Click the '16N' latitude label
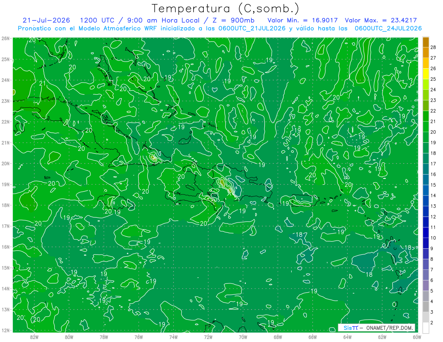Viewport: 443px width, 342px height. click(x=5, y=247)
